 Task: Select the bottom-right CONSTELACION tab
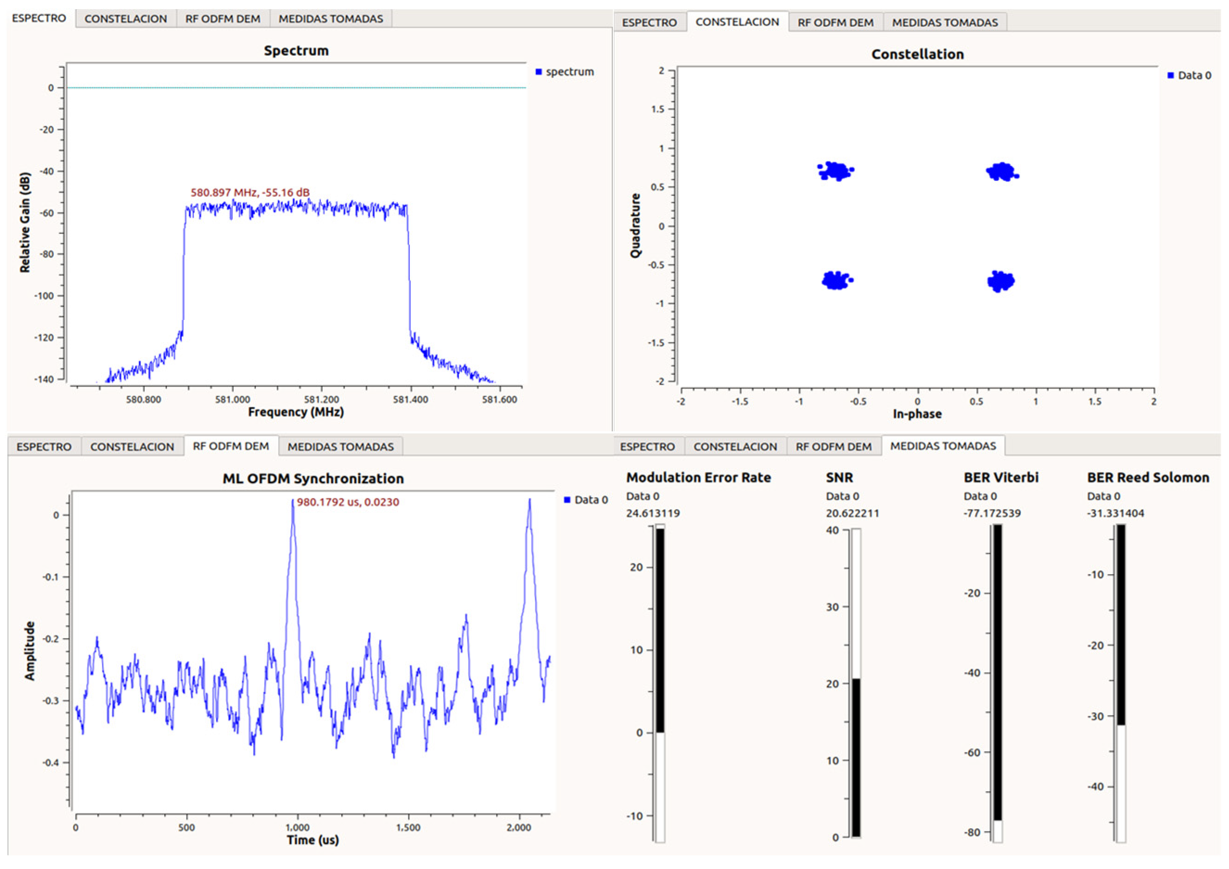click(735, 447)
